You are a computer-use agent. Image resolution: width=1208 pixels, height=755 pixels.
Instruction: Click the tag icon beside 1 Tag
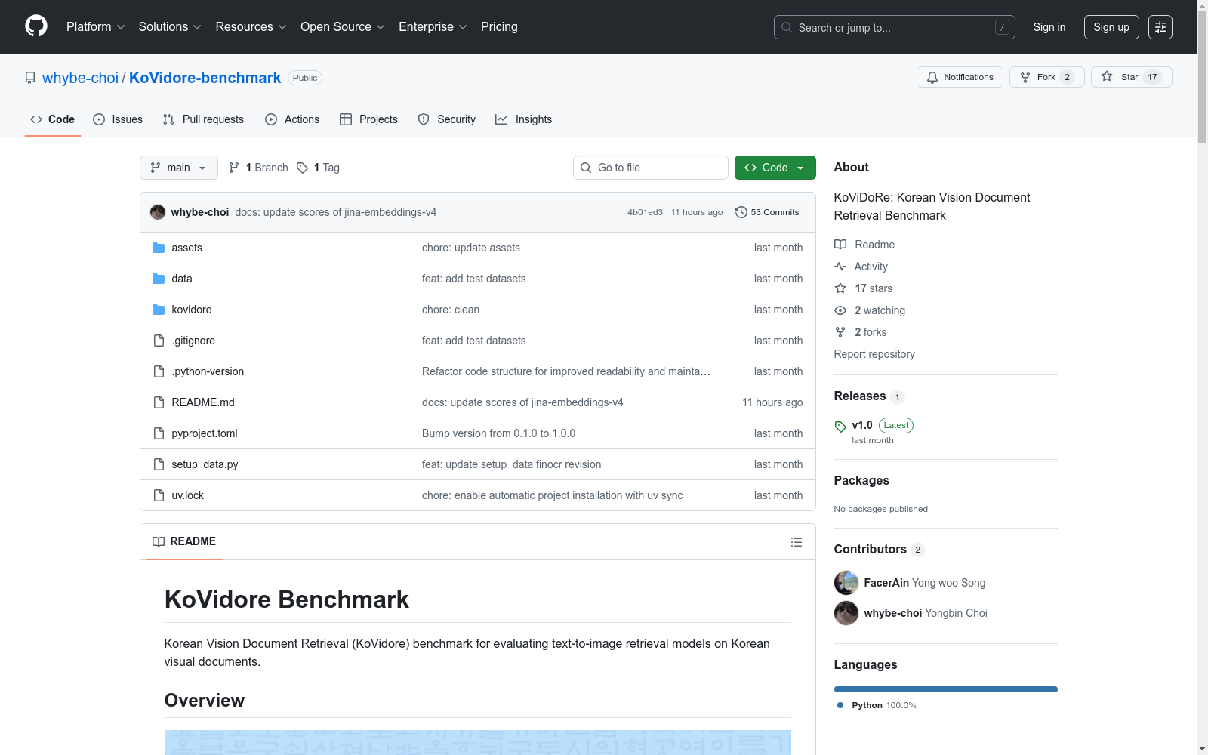[x=302, y=168]
